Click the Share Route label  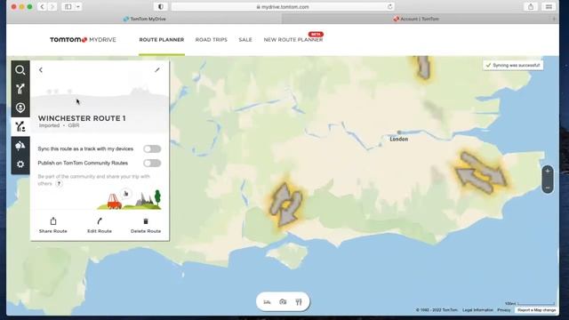tap(53, 231)
